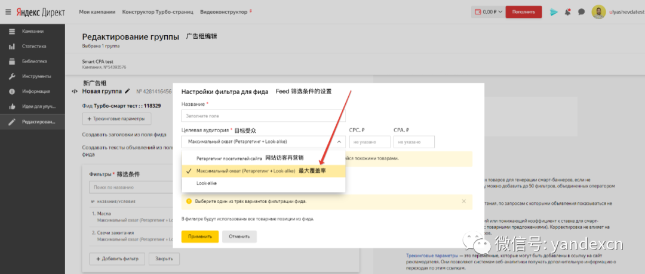Click the Название input field in dialog

[263, 116]
